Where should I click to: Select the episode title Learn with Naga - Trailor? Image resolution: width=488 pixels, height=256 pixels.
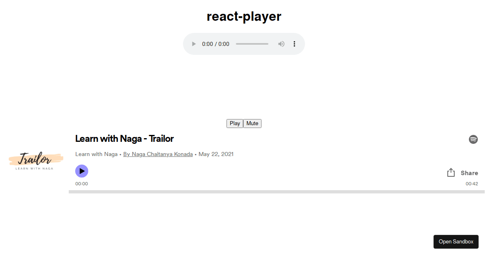pyautogui.click(x=124, y=139)
